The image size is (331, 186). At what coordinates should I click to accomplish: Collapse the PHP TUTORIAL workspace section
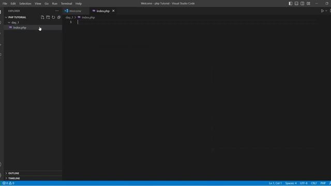pos(6,17)
